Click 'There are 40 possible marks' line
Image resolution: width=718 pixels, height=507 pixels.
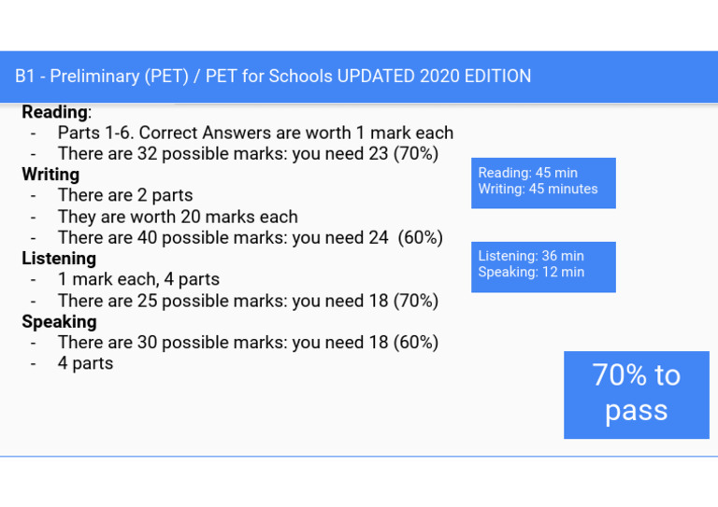[x=250, y=238]
